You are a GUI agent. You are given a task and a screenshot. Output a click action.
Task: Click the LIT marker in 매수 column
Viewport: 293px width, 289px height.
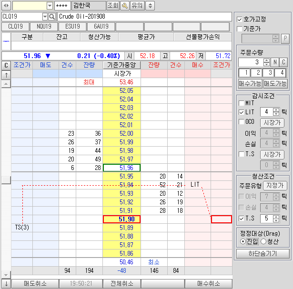(x=195, y=184)
